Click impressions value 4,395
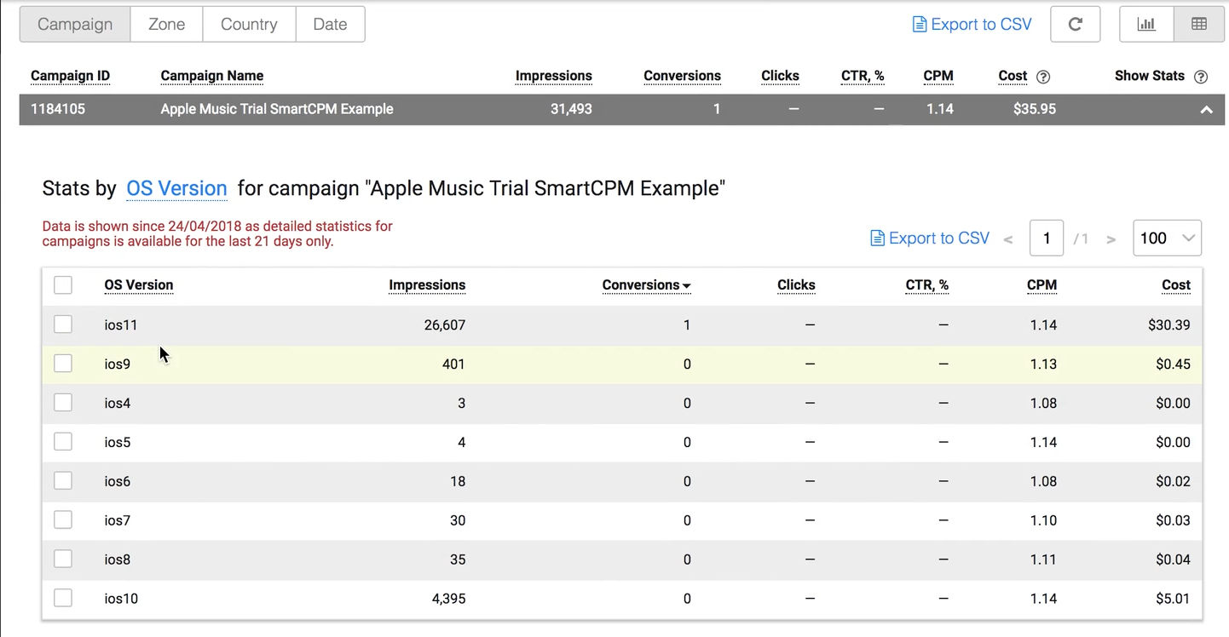Viewport: 1229px width, 637px height. click(448, 600)
